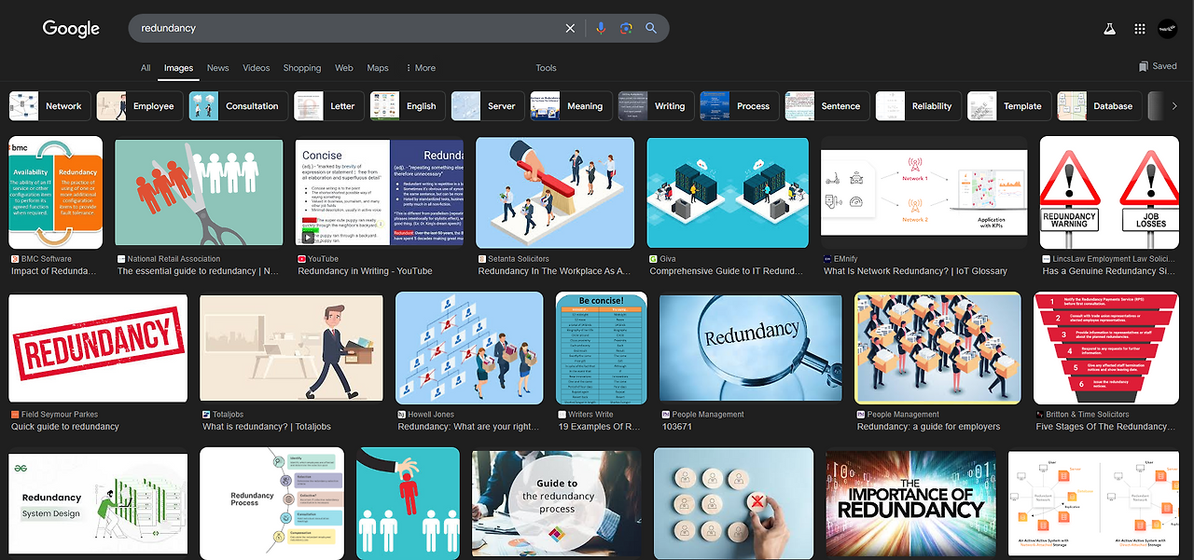Open magnifying glass Redundancy image
Viewport: 1194px width, 560px height.
(751, 348)
